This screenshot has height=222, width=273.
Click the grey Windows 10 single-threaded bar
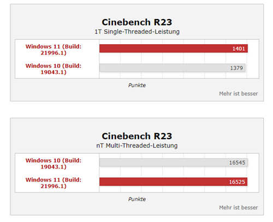(x=172, y=68)
